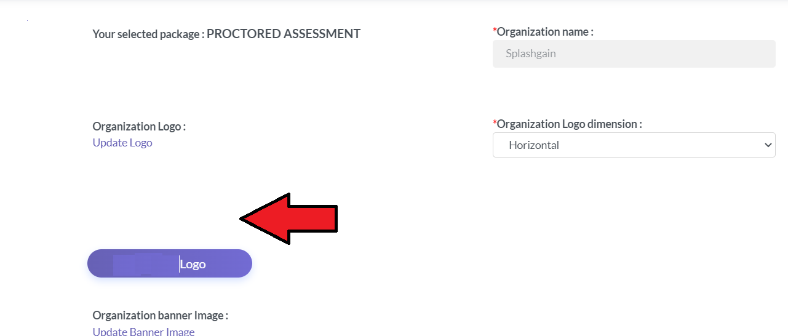Expand the chevron arrow on Horizontal select
The width and height of the screenshot is (788, 336).
point(768,145)
